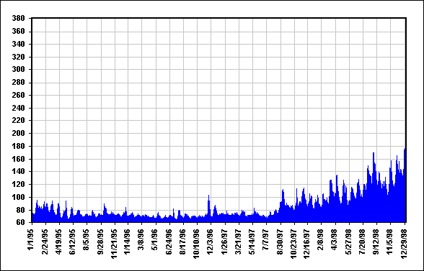Select the 8/17/96 date label
The height and width of the screenshot is (271, 424).
point(183,241)
